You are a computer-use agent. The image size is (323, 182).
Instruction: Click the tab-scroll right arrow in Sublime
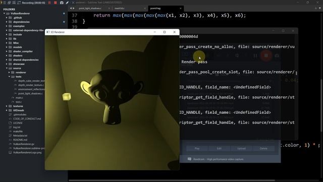74,8
